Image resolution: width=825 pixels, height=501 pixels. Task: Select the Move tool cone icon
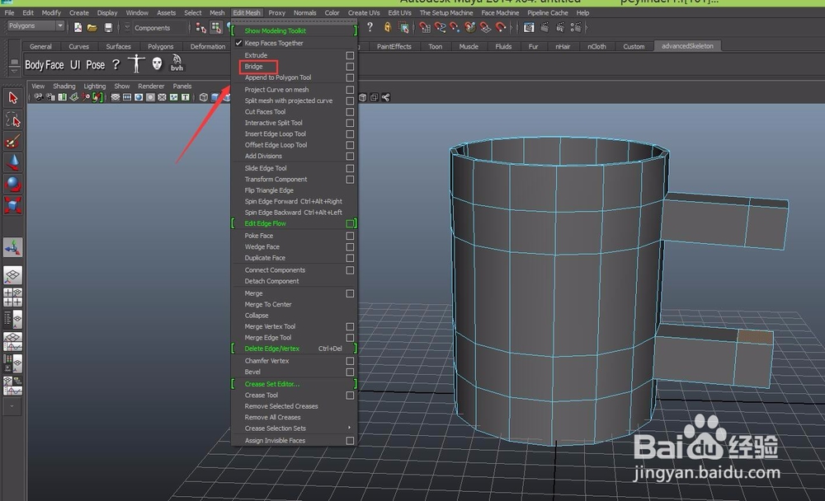point(12,163)
